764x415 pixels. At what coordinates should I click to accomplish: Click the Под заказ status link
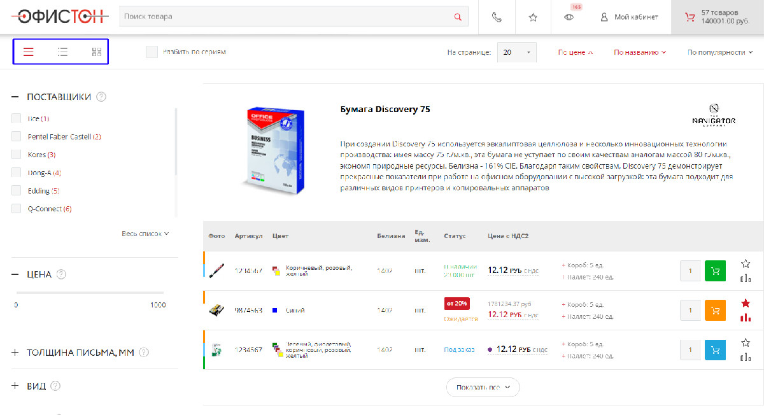pos(459,349)
